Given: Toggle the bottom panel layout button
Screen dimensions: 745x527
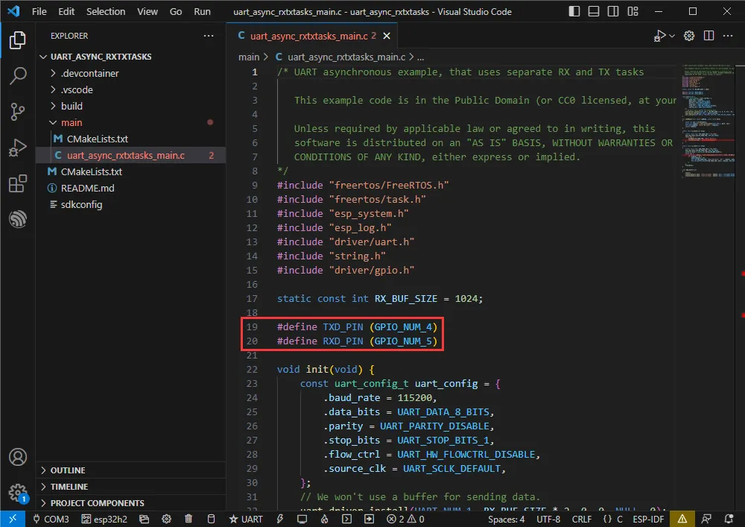Looking at the screenshot, I should [592, 12].
